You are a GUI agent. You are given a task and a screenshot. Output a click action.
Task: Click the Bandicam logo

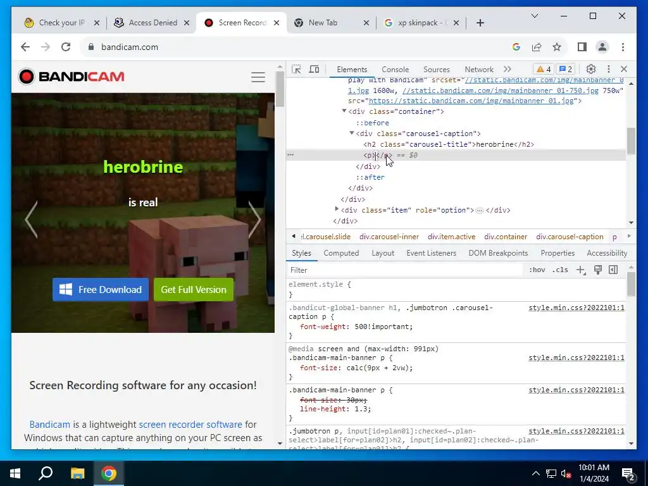tap(71, 77)
